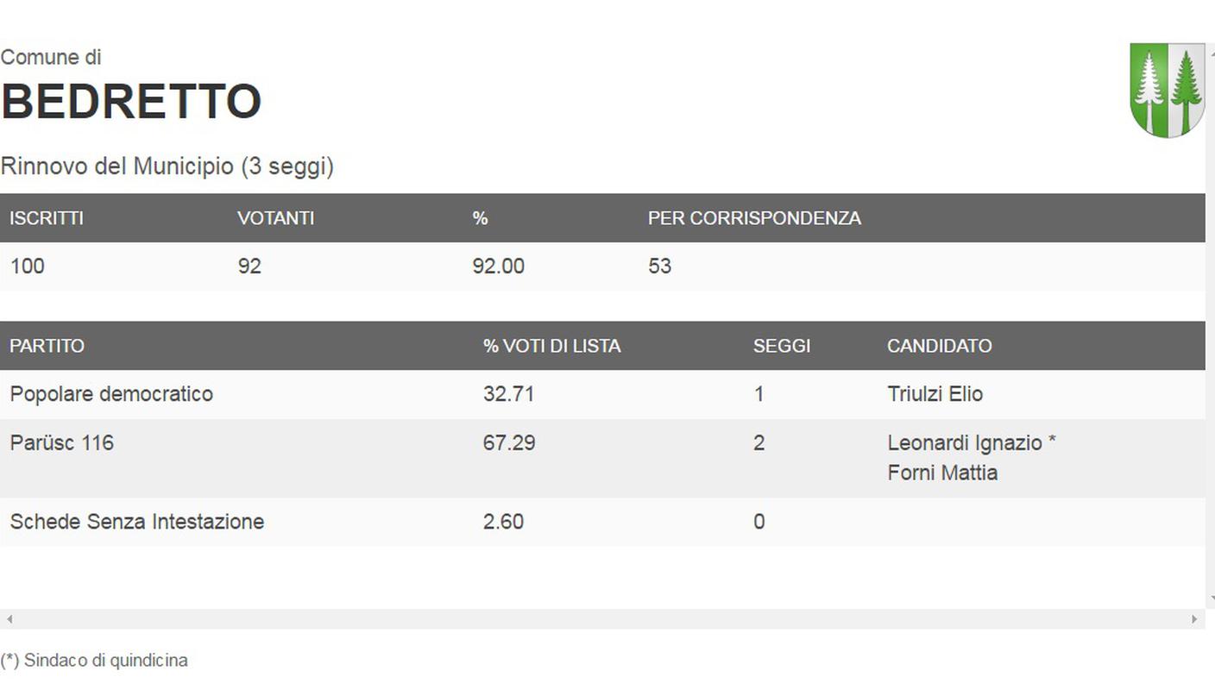Viewport: 1215px width, 683px height.
Task: Click the CANDIDATO column header
Action: 940,346
